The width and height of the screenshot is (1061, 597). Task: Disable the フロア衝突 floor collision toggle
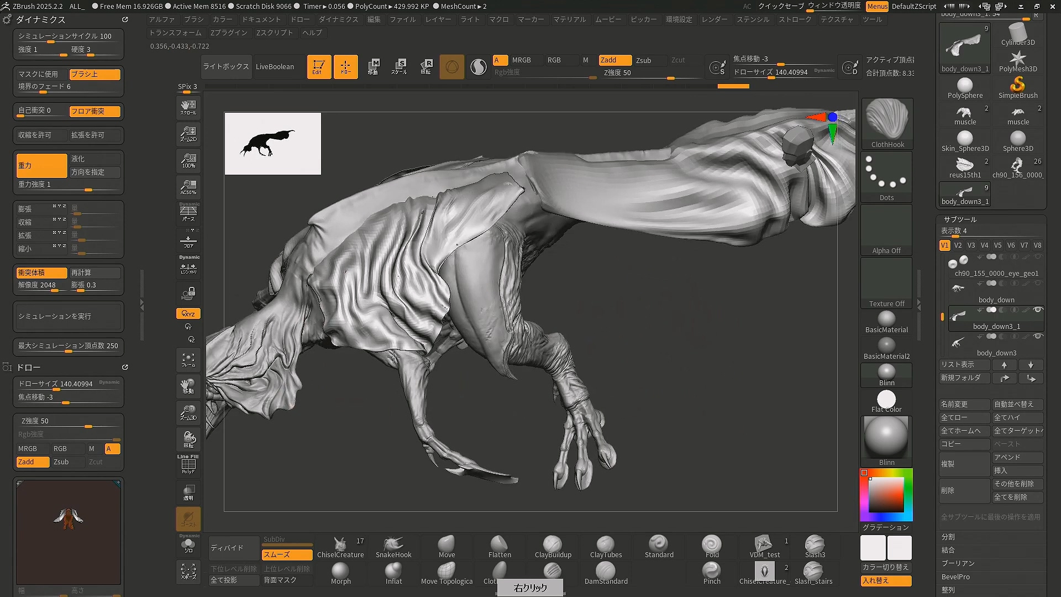(x=94, y=111)
